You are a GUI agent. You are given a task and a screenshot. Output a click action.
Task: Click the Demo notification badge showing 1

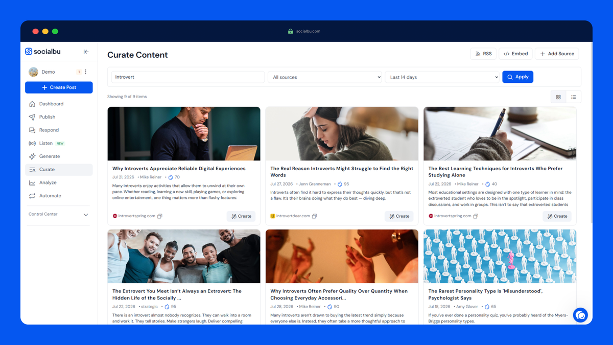(79, 72)
